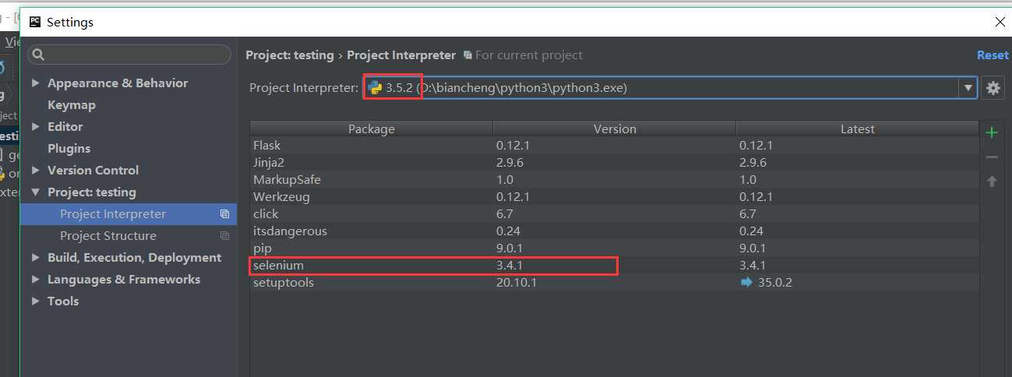Click the interpreter path combo box

tap(670, 88)
